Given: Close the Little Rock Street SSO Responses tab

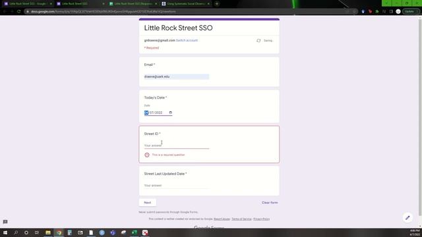Looking at the screenshot, I should point(156,4).
